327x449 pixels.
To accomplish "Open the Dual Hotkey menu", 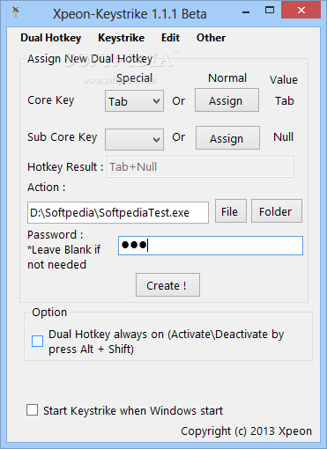I will point(51,38).
